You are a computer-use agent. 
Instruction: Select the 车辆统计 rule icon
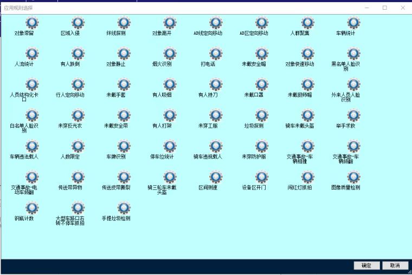(353, 23)
